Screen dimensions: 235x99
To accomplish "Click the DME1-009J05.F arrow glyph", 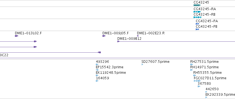I will 104,36.
